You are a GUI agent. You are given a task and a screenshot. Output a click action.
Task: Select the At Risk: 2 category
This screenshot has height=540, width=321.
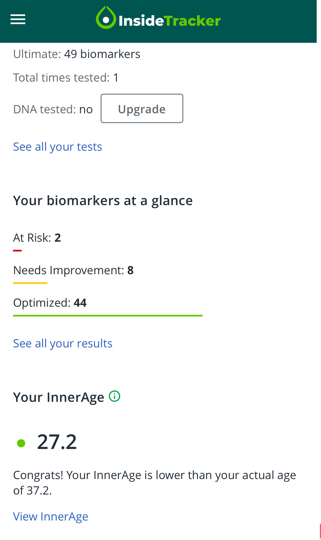point(37,238)
